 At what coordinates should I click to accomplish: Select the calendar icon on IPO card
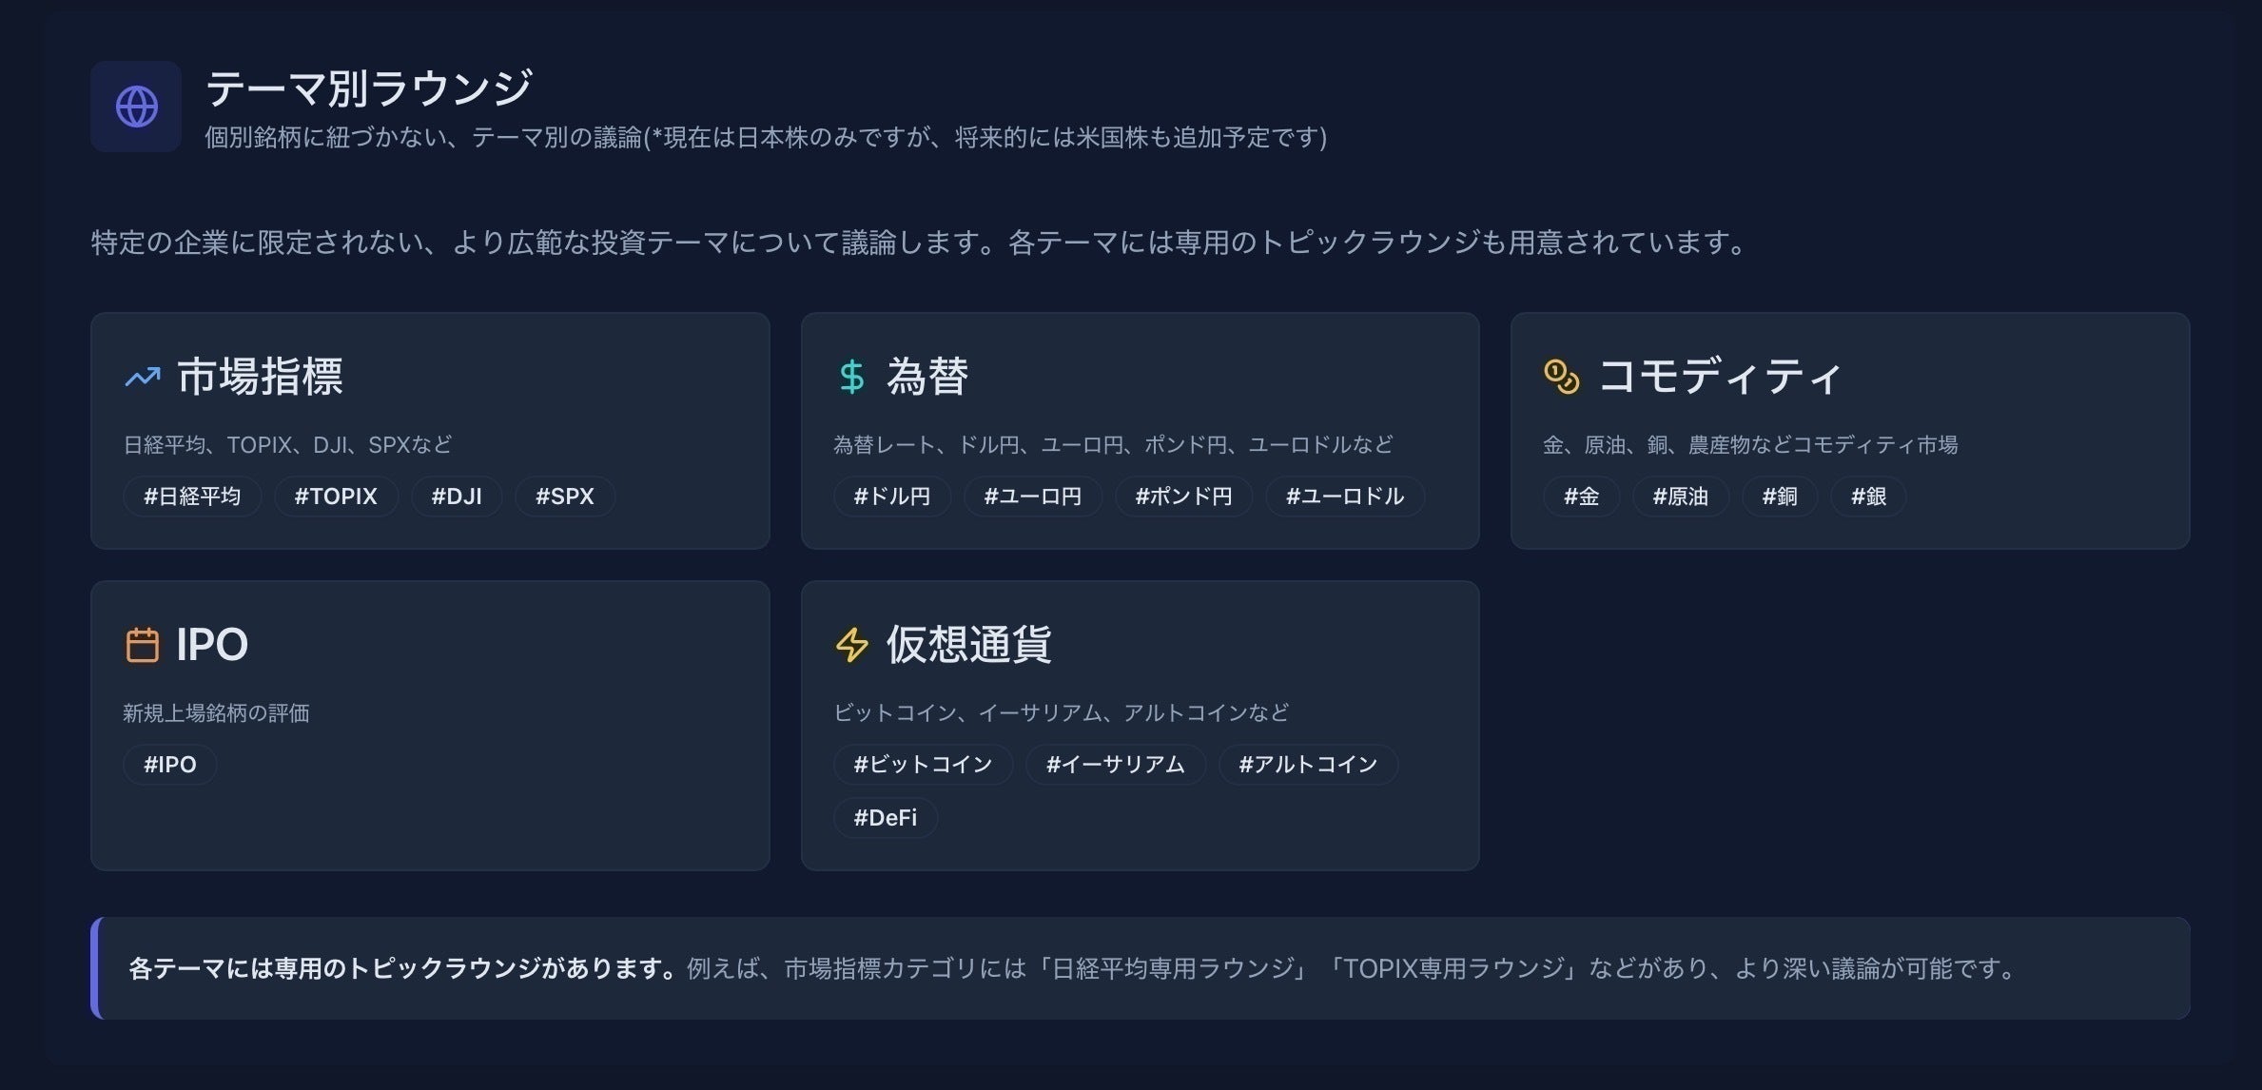pyautogui.click(x=144, y=645)
